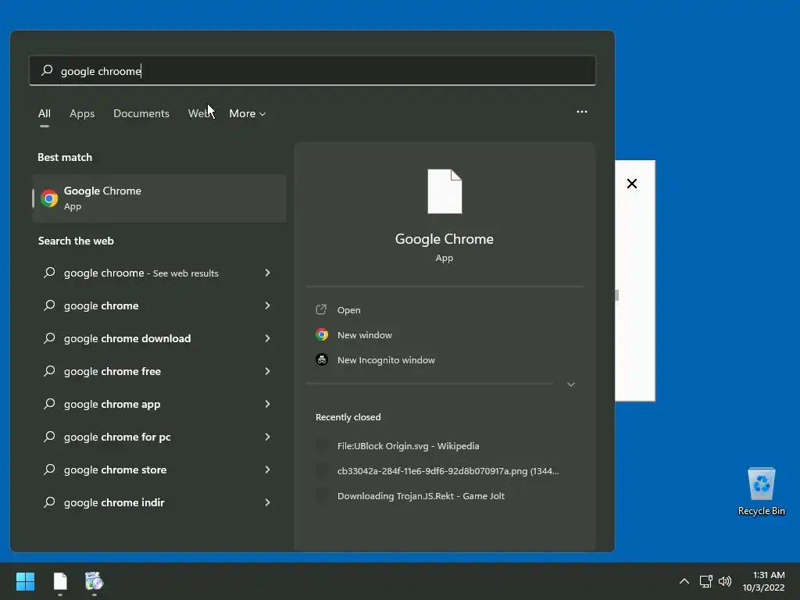Select the 'google chrome' web suggestion

[x=158, y=305]
